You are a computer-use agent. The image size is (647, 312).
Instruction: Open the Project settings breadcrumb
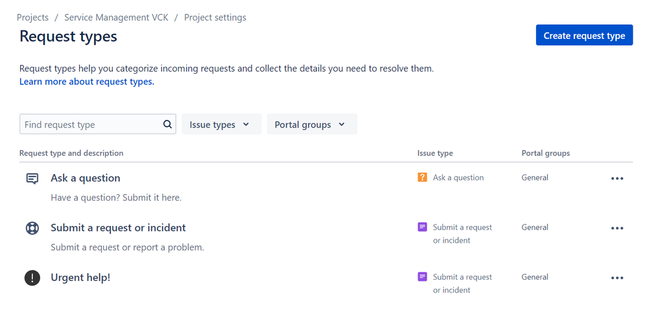215,17
